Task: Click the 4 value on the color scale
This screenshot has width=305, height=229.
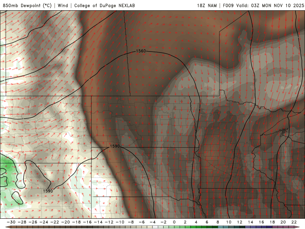Action: pyautogui.click(x=196, y=222)
